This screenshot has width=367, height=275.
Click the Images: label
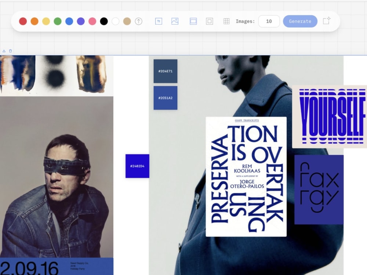click(x=245, y=21)
